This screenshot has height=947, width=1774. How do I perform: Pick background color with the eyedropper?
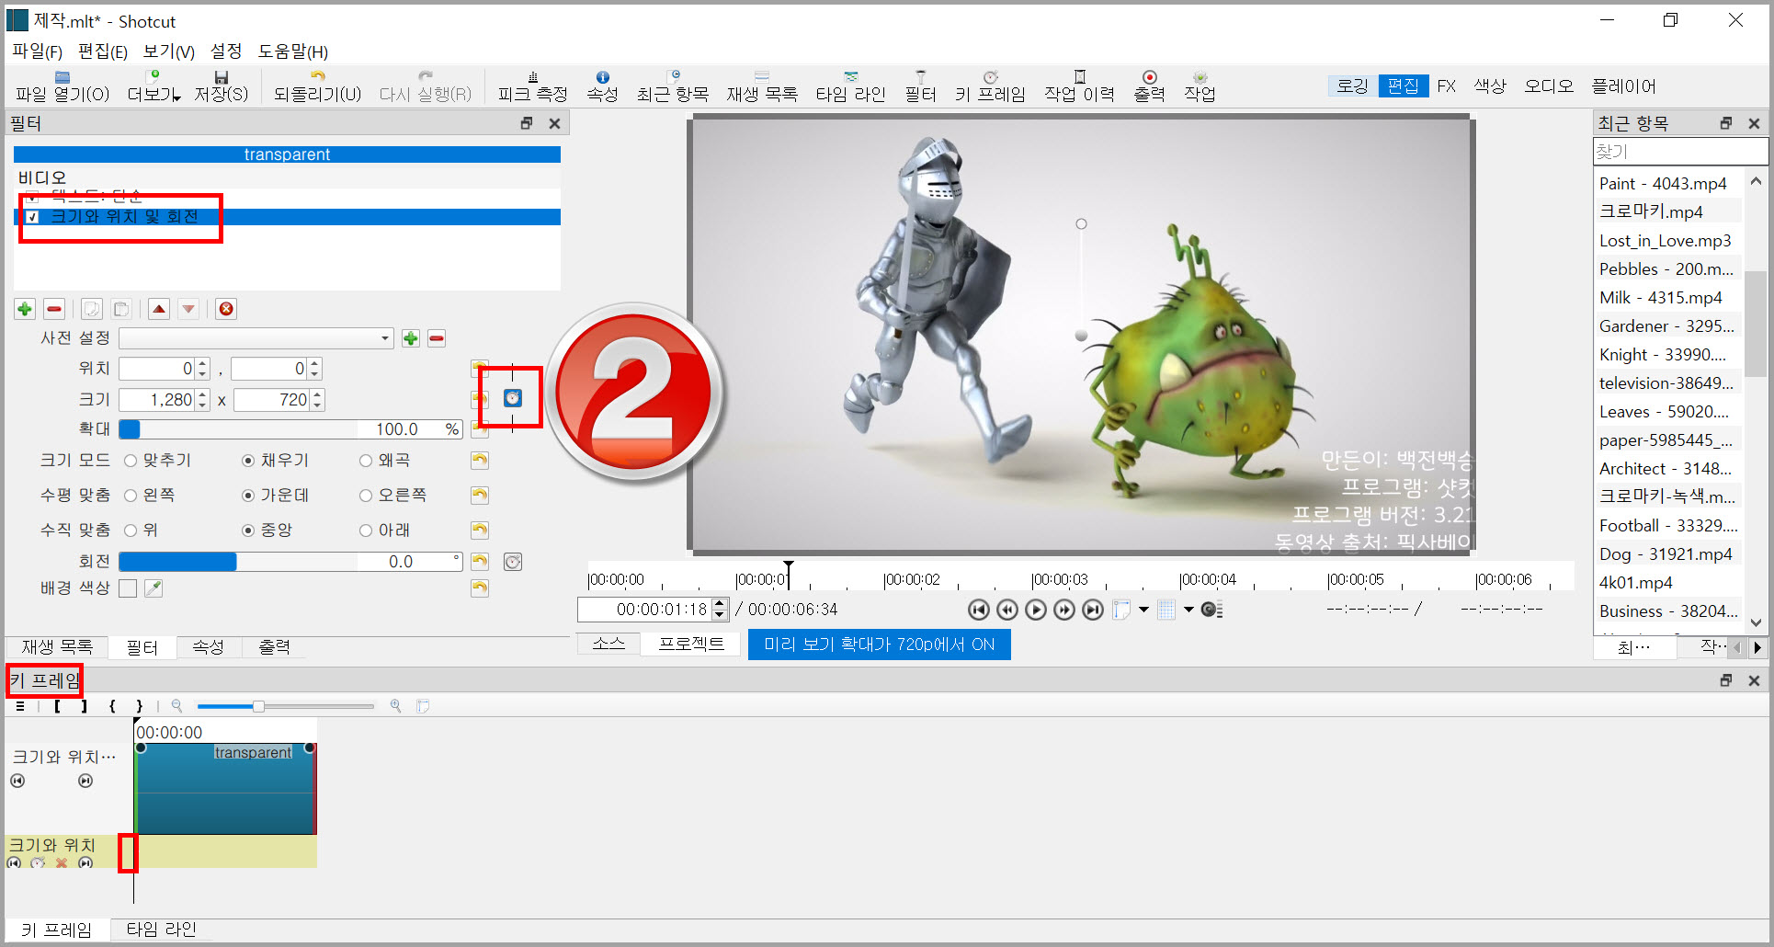154,588
